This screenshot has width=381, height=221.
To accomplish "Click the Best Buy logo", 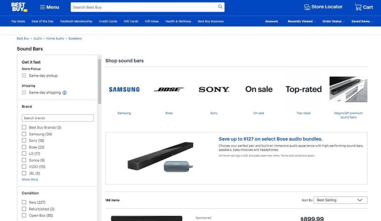I will [x=19, y=7].
